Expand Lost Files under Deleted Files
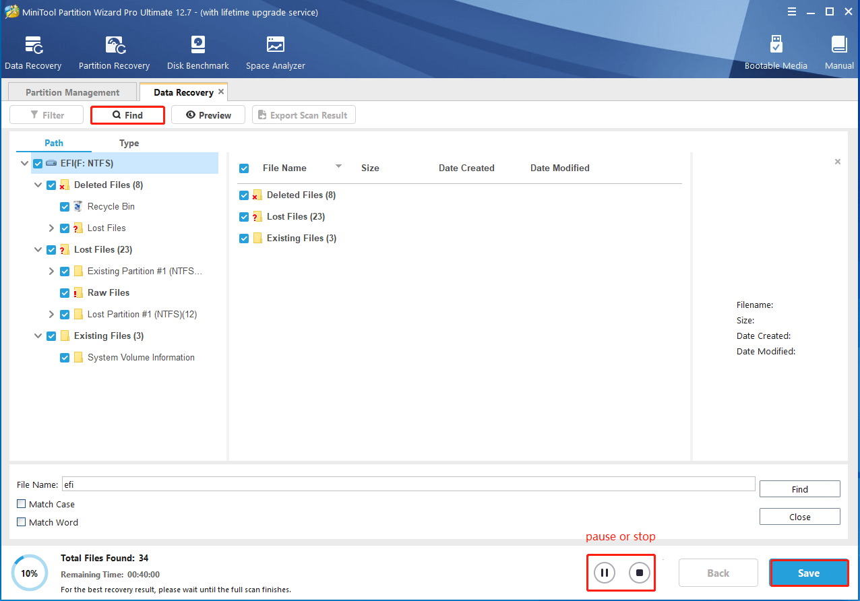Viewport: 860px width, 601px height. click(51, 228)
